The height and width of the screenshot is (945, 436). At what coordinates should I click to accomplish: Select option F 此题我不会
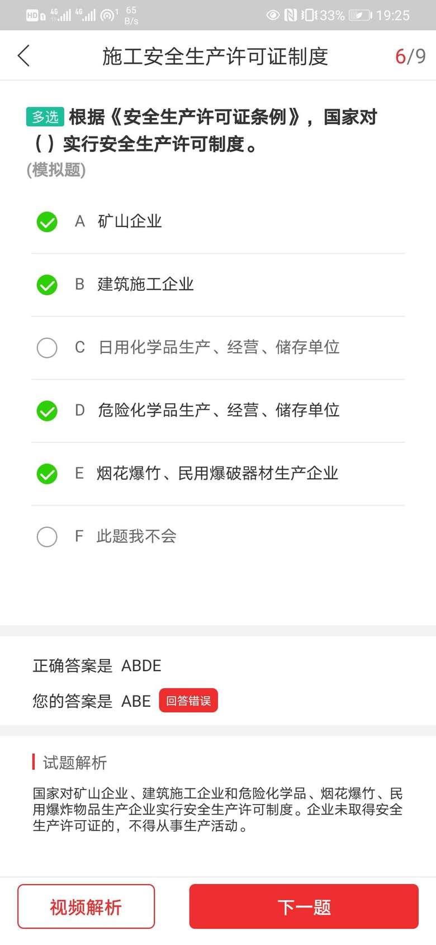click(47, 537)
